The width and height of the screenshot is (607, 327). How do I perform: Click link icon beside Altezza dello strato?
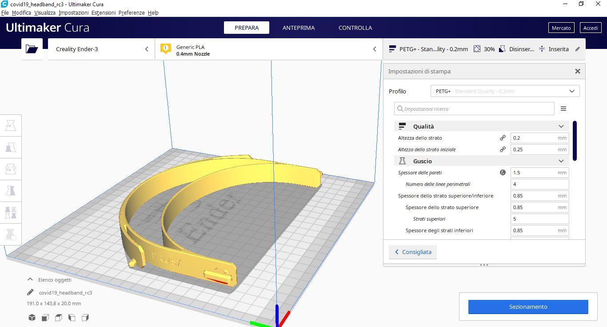[503, 138]
